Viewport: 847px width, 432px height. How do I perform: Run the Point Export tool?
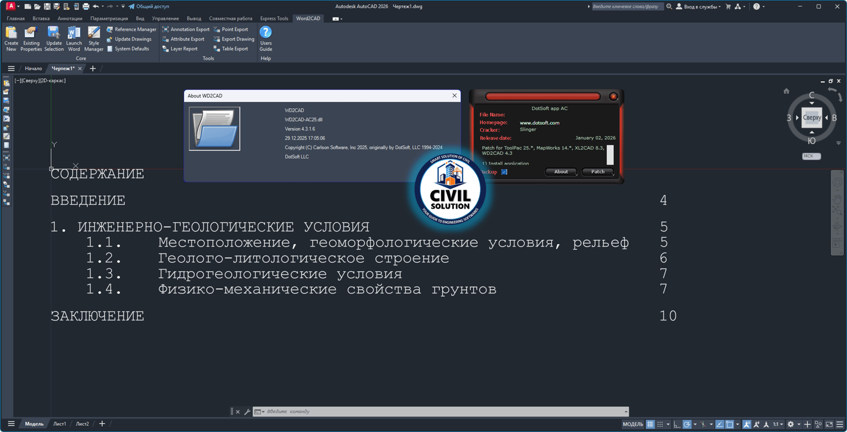pyautogui.click(x=230, y=29)
